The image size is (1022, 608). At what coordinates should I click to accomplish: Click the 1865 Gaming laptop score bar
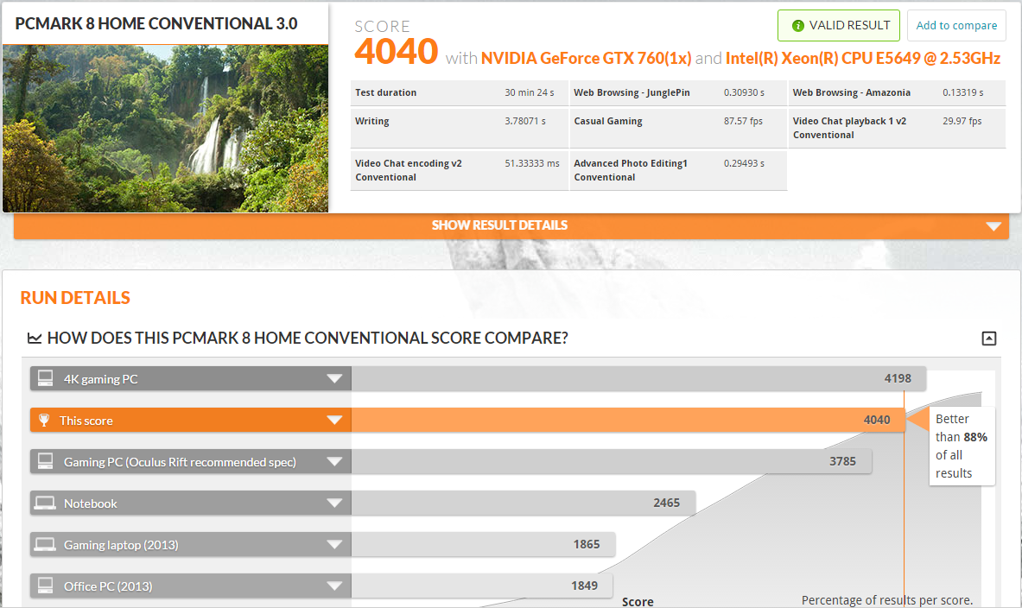(483, 545)
